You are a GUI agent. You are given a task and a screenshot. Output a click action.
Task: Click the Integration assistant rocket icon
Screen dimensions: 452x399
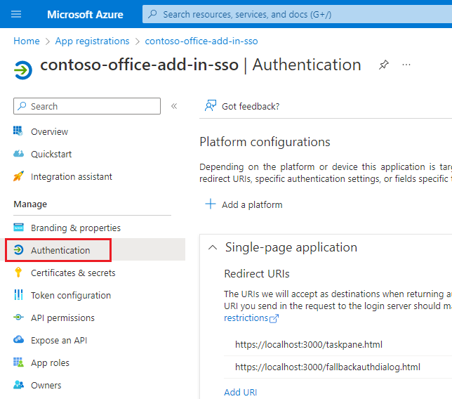pyautogui.click(x=18, y=176)
